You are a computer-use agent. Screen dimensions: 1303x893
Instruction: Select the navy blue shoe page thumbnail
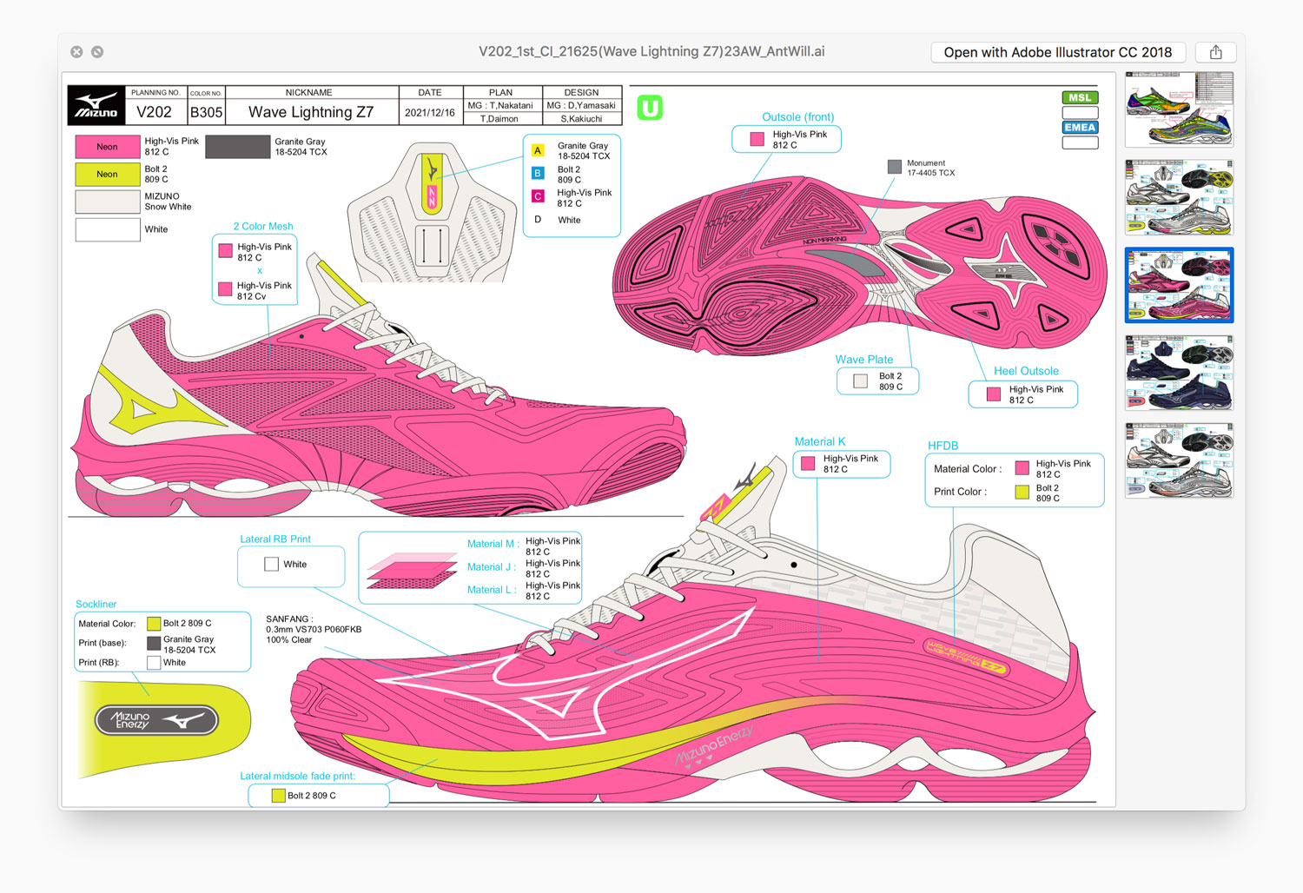pos(1179,374)
